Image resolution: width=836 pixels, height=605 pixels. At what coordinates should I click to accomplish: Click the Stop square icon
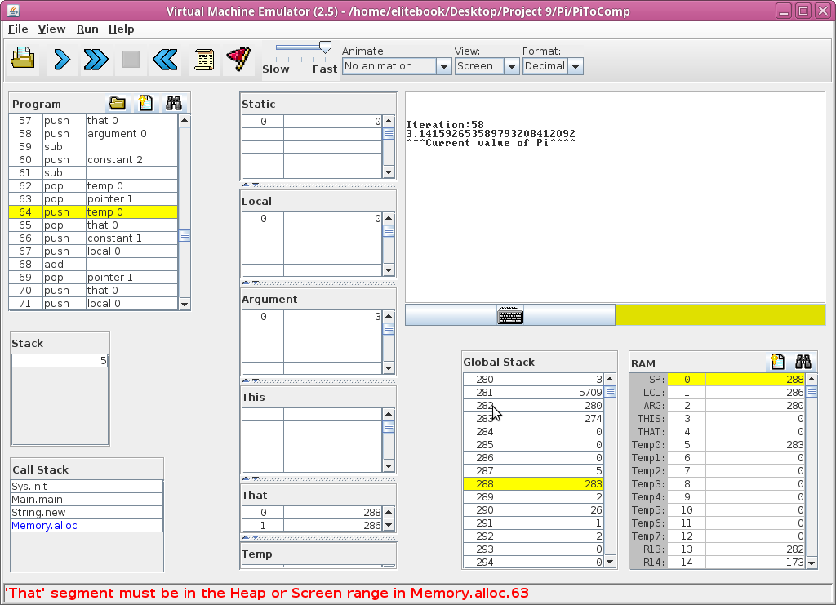pyautogui.click(x=131, y=60)
